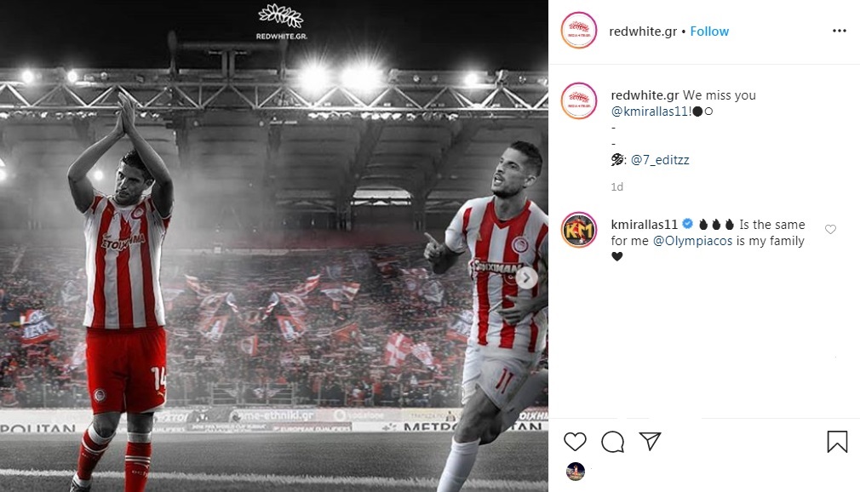Image resolution: width=860 pixels, height=492 pixels.
Task: Like the post with heart icon
Action: (575, 442)
